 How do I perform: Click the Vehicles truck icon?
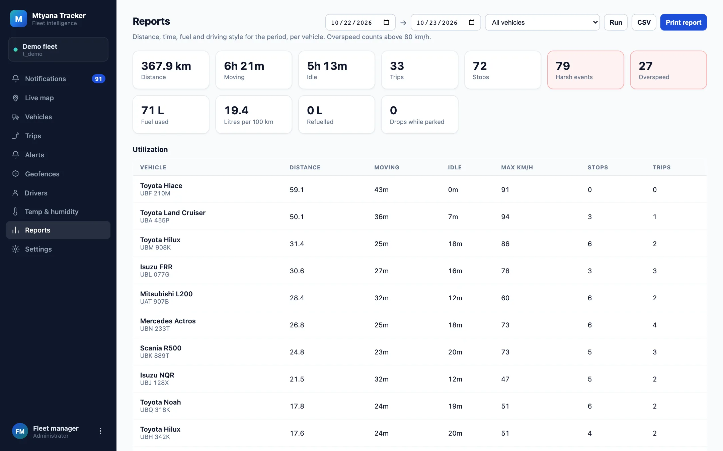tap(15, 117)
